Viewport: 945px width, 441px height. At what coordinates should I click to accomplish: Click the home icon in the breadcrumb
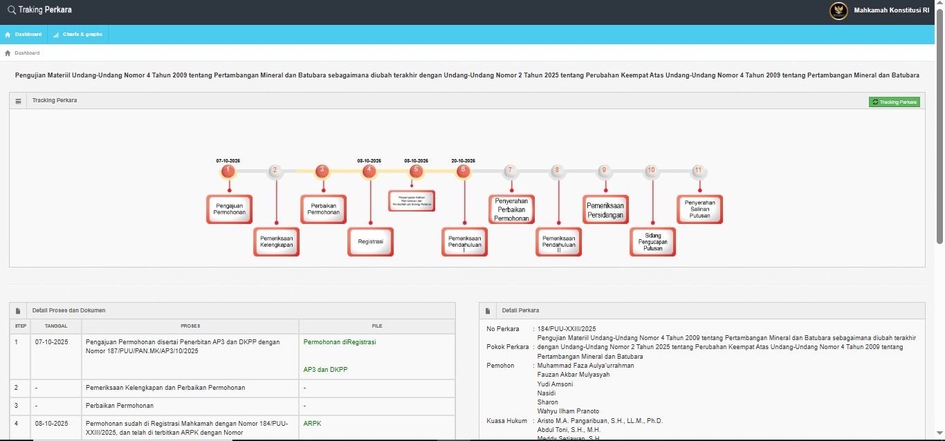pos(8,53)
